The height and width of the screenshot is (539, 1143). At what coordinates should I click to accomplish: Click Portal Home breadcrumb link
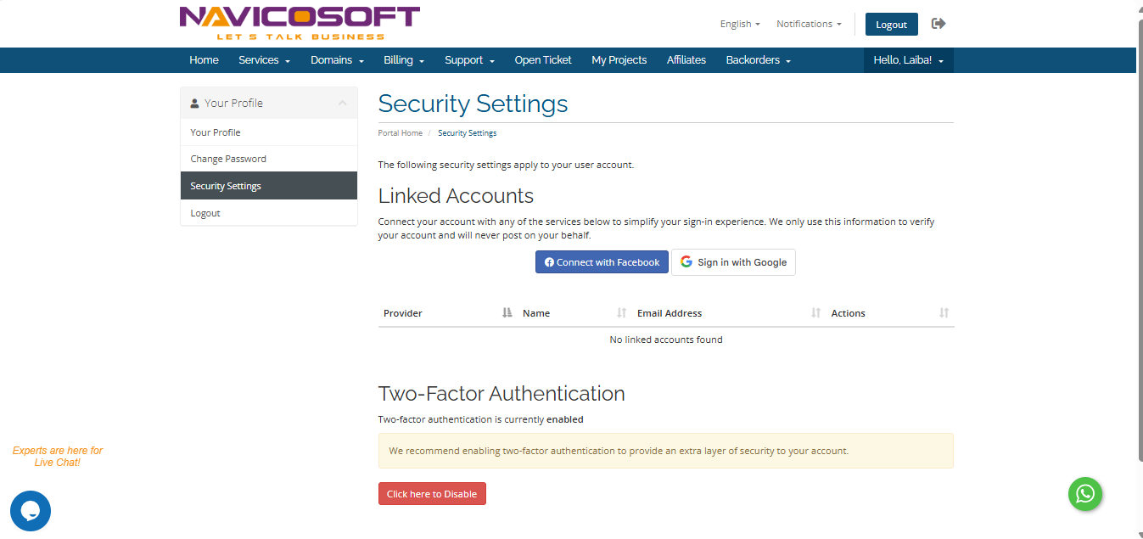(400, 133)
